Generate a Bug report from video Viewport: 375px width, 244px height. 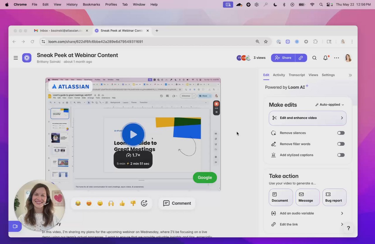334,197
